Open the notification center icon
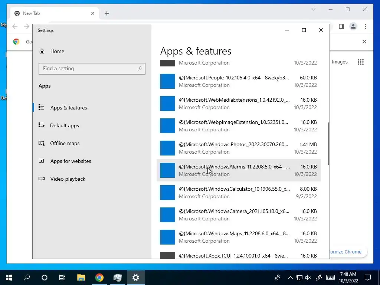Image resolution: width=380 pixels, height=285 pixels. pyautogui.click(x=368, y=278)
